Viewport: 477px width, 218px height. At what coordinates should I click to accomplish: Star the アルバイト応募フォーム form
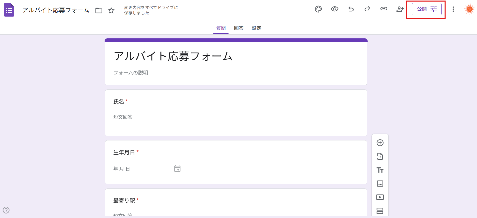click(111, 10)
